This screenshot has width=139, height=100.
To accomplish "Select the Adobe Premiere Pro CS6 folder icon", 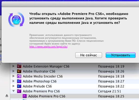I will click(19, 91).
